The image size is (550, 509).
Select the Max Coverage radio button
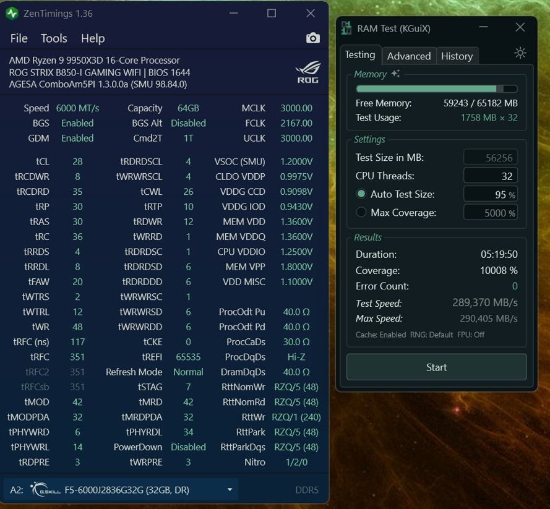[x=361, y=212]
